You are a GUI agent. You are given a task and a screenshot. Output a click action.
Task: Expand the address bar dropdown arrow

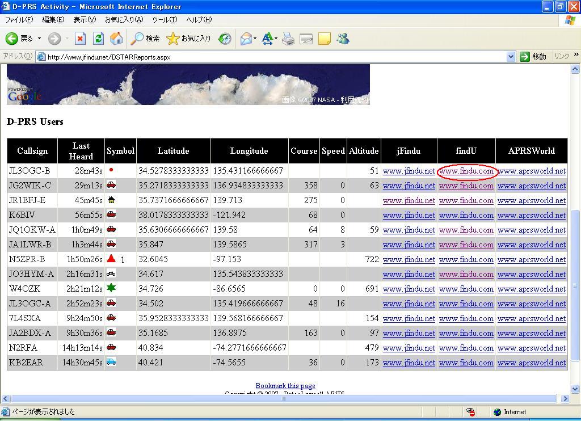pyautogui.click(x=511, y=57)
